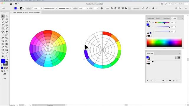Select the Selection tool
The height and width of the screenshot is (106, 189).
tap(3, 16)
